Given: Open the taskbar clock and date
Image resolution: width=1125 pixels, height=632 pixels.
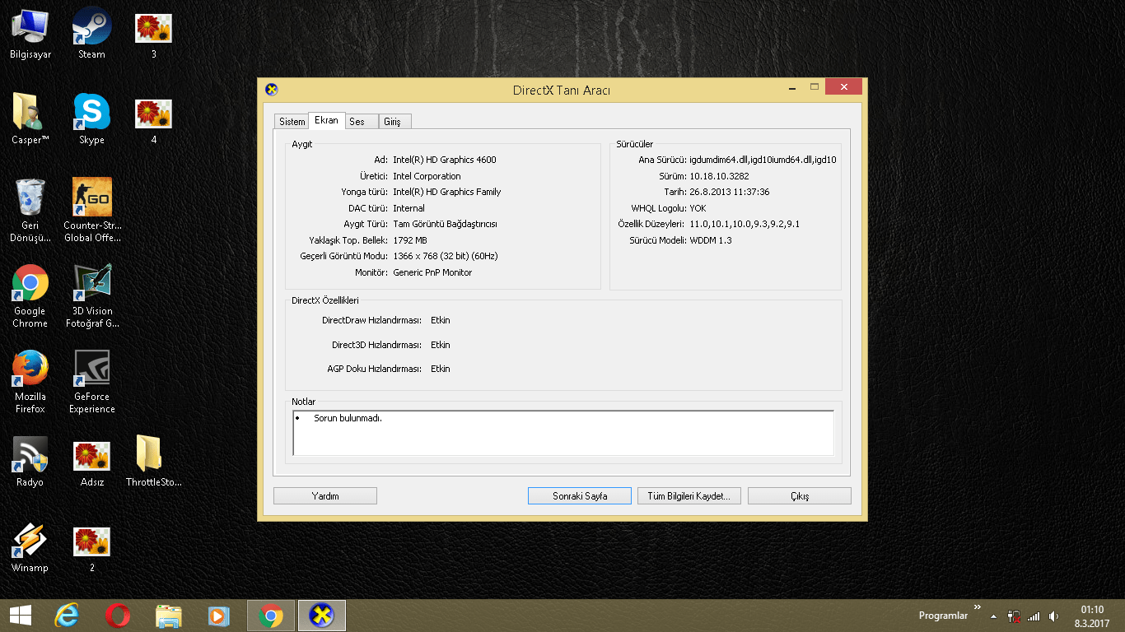Looking at the screenshot, I should click(1092, 616).
